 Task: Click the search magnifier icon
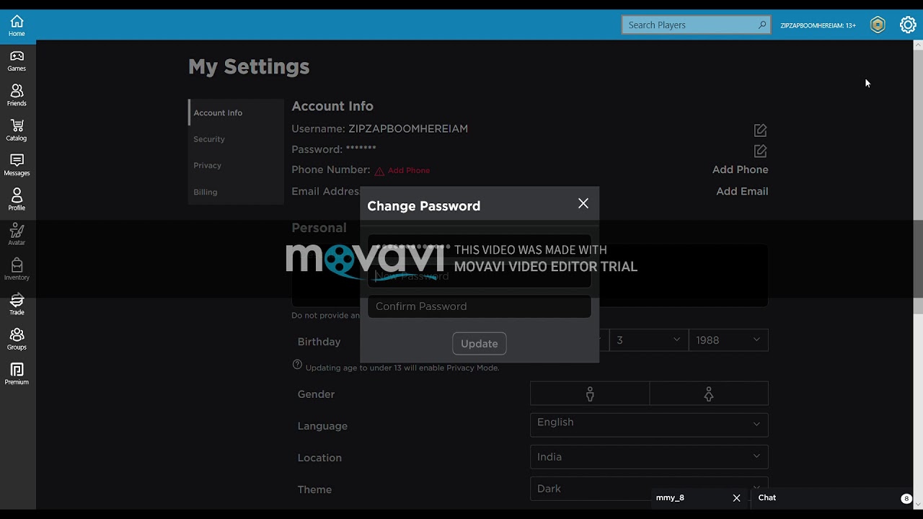click(762, 25)
